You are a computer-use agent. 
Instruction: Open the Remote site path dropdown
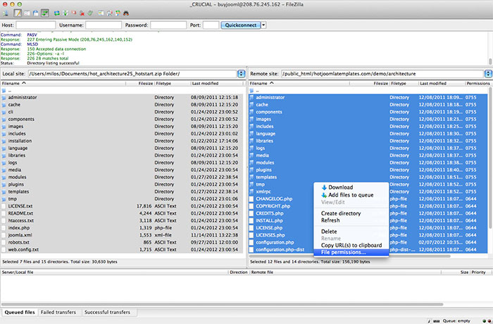[x=488, y=74]
